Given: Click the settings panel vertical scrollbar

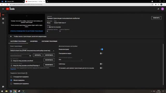Looking at the screenshot, I should pyautogui.click(x=163, y=64).
